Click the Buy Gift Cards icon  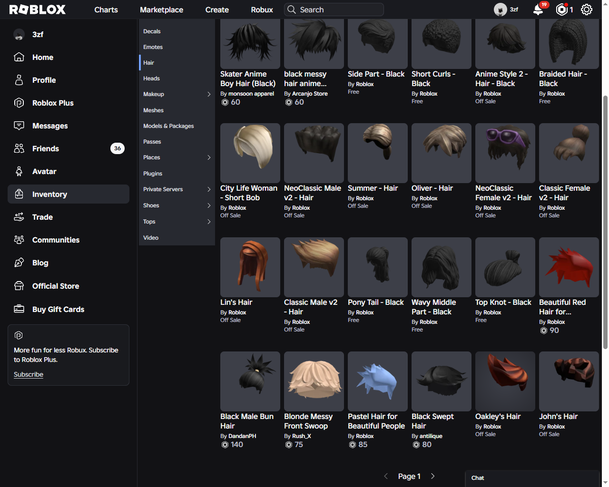click(19, 309)
